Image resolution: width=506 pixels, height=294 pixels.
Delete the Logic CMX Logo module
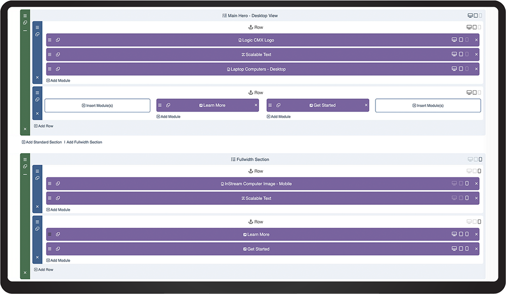[x=476, y=40]
